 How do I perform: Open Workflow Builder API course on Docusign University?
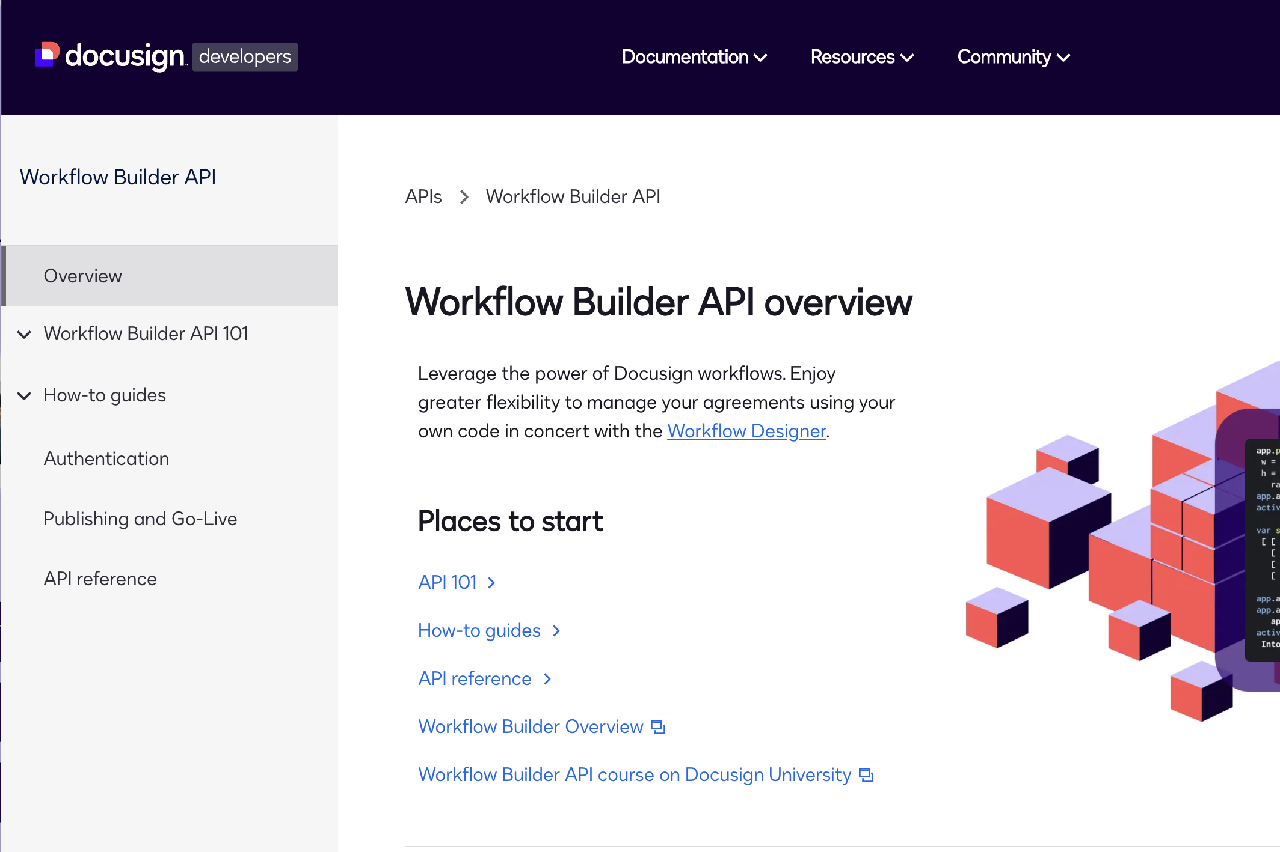pyautogui.click(x=635, y=774)
